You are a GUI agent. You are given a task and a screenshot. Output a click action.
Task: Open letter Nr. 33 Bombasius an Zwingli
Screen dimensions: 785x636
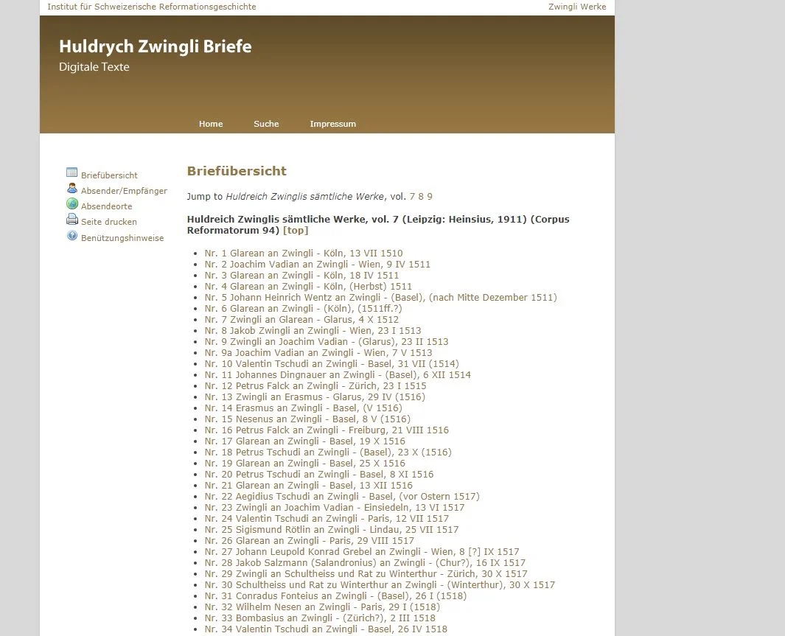click(320, 618)
